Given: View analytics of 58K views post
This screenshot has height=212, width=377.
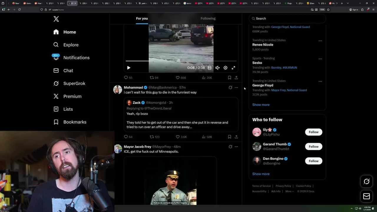Looking at the screenshot, I should (x=207, y=137).
